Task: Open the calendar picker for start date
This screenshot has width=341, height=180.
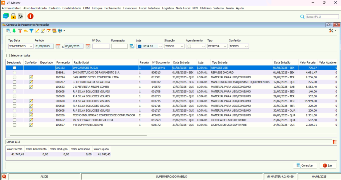Action: click(58, 46)
